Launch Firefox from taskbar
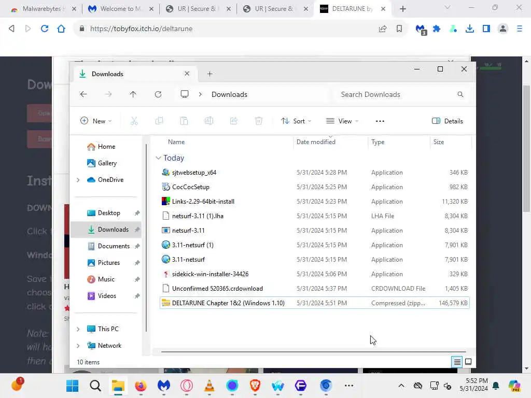 [x=141, y=386]
